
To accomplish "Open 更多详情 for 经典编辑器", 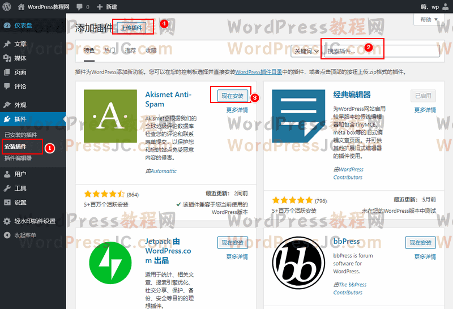I will pos(425,110).
